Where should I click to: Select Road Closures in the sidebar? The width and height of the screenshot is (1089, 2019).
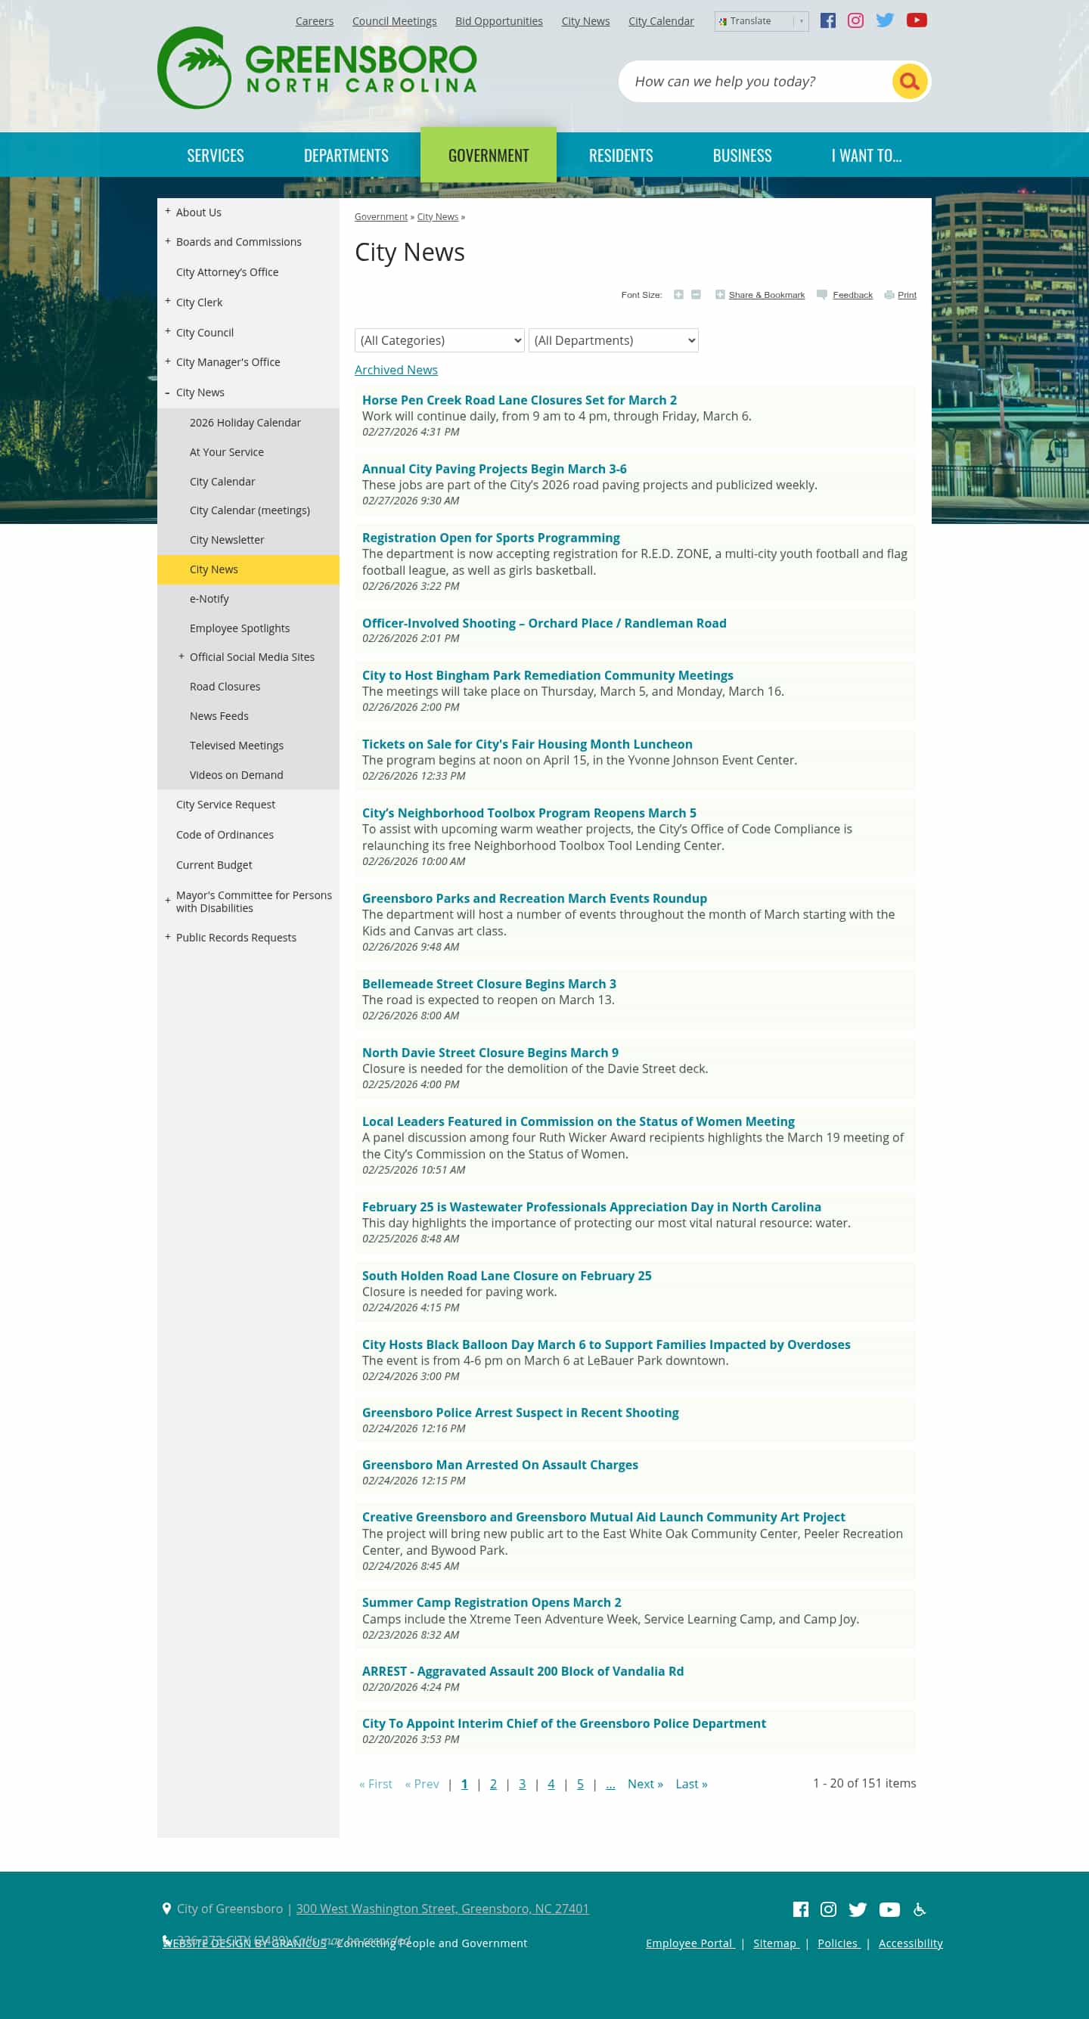point(225,687)
